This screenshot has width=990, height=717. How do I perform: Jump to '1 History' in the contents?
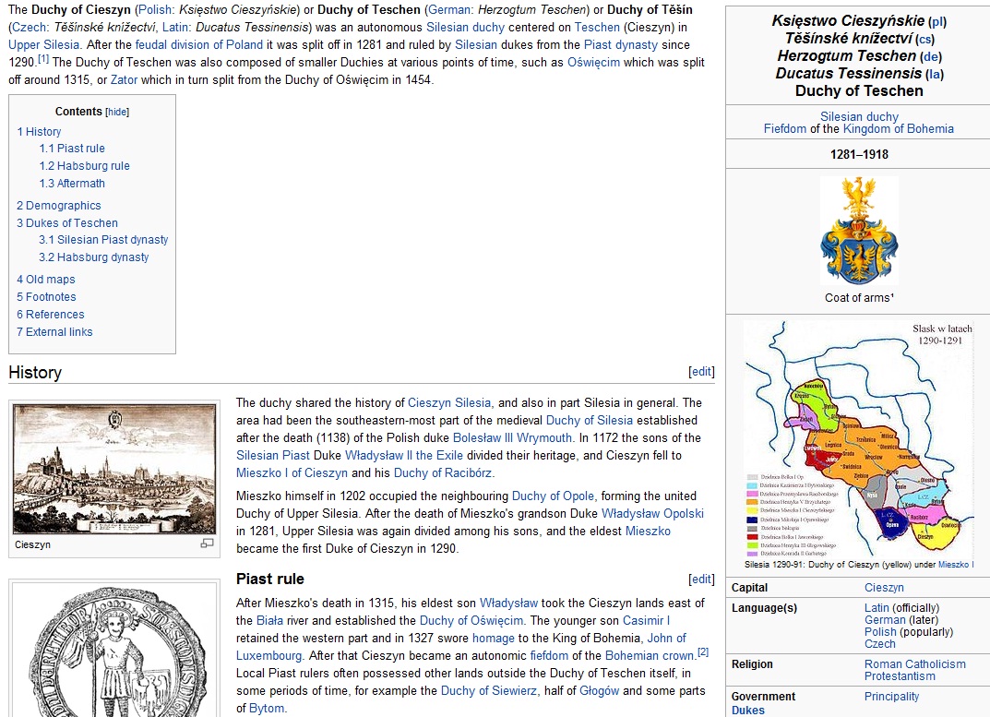(39, 131)
